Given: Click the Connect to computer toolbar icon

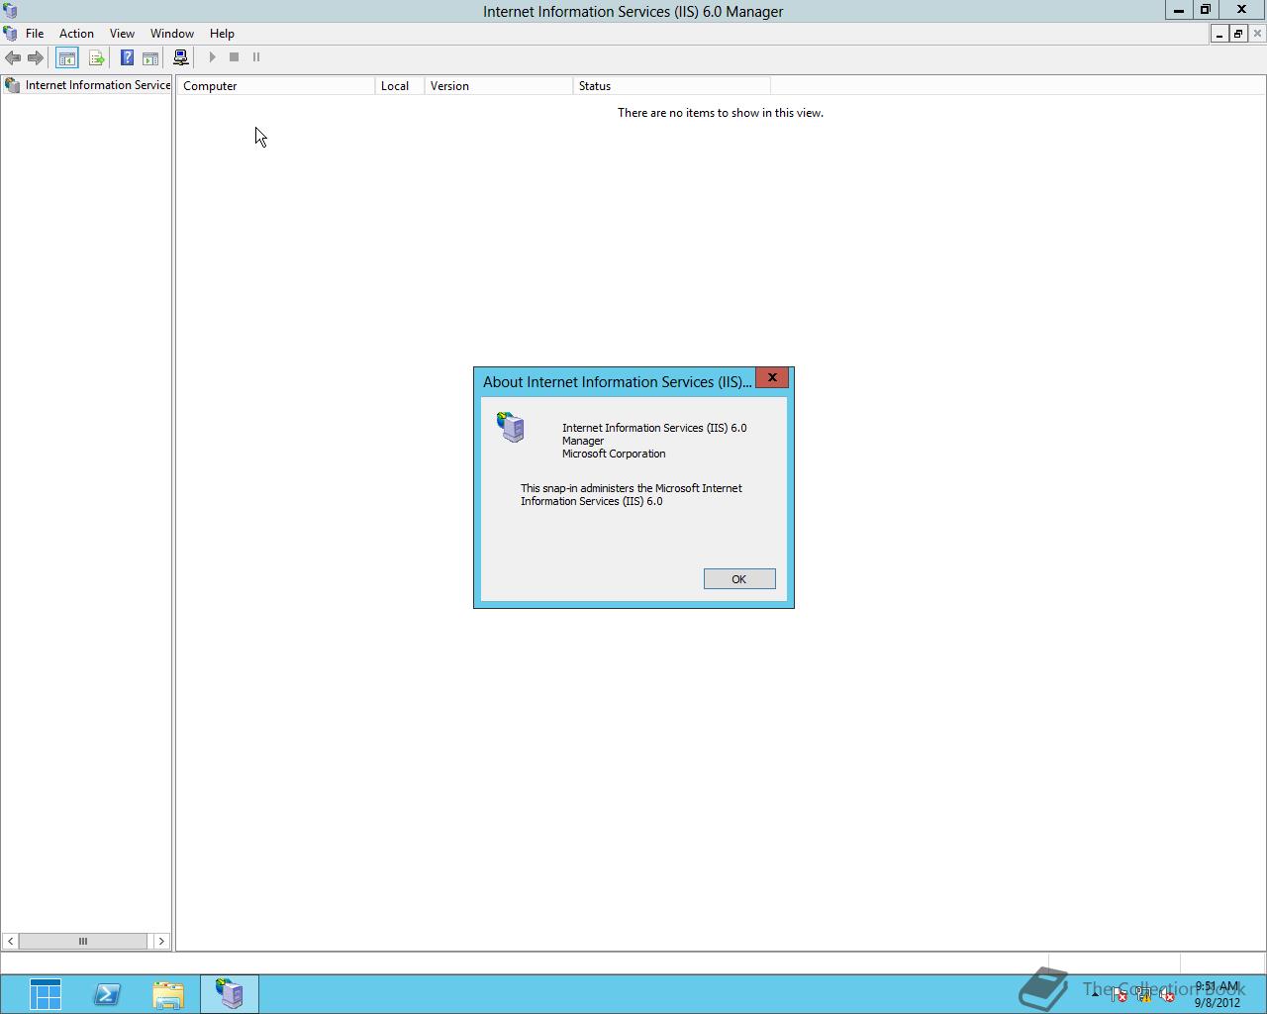Looking at the screenshot, I should [x=181, y=57].
